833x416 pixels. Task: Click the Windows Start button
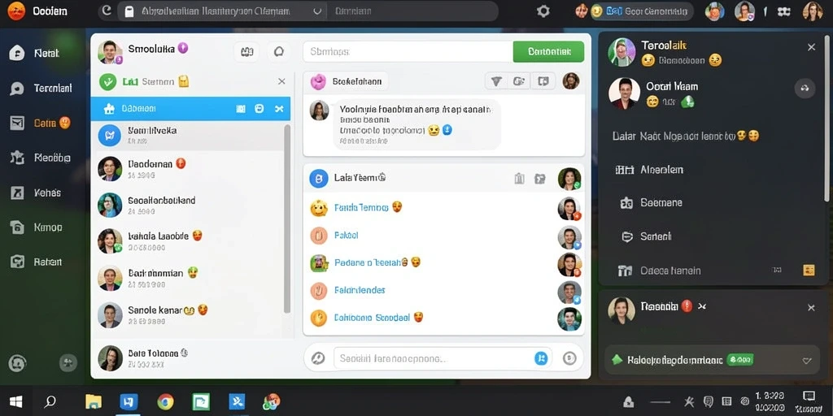click(16, 401)
